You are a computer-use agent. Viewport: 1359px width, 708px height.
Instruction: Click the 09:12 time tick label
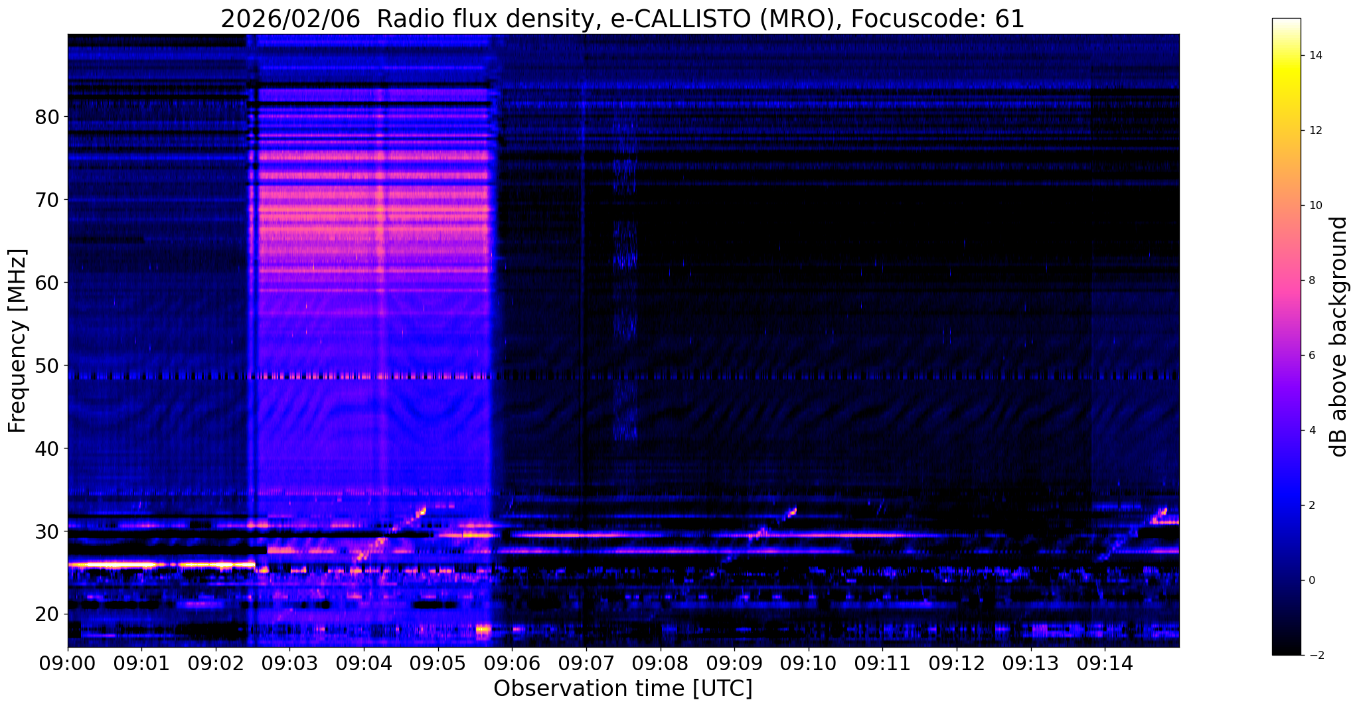click(957, 664)
